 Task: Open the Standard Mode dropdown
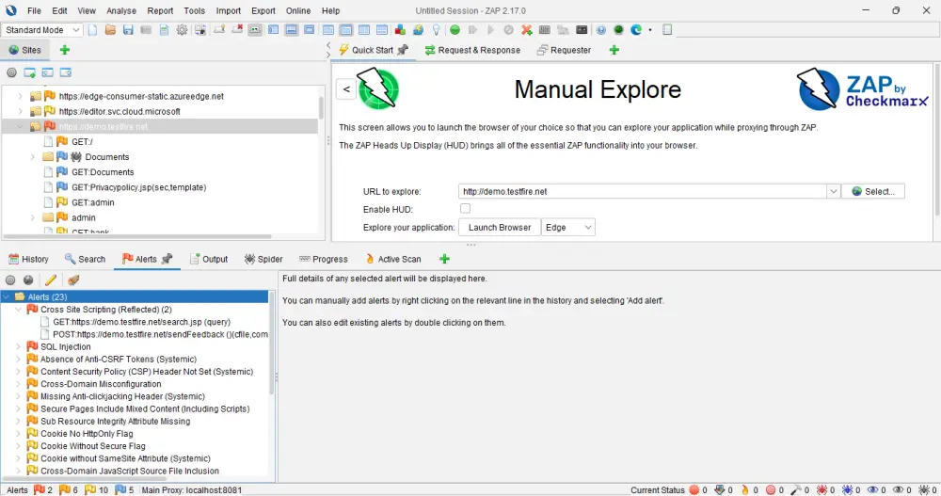42,30
